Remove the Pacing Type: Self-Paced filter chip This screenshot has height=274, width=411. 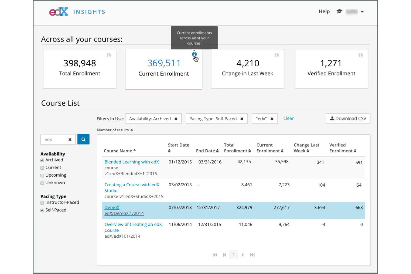(242, 119)
